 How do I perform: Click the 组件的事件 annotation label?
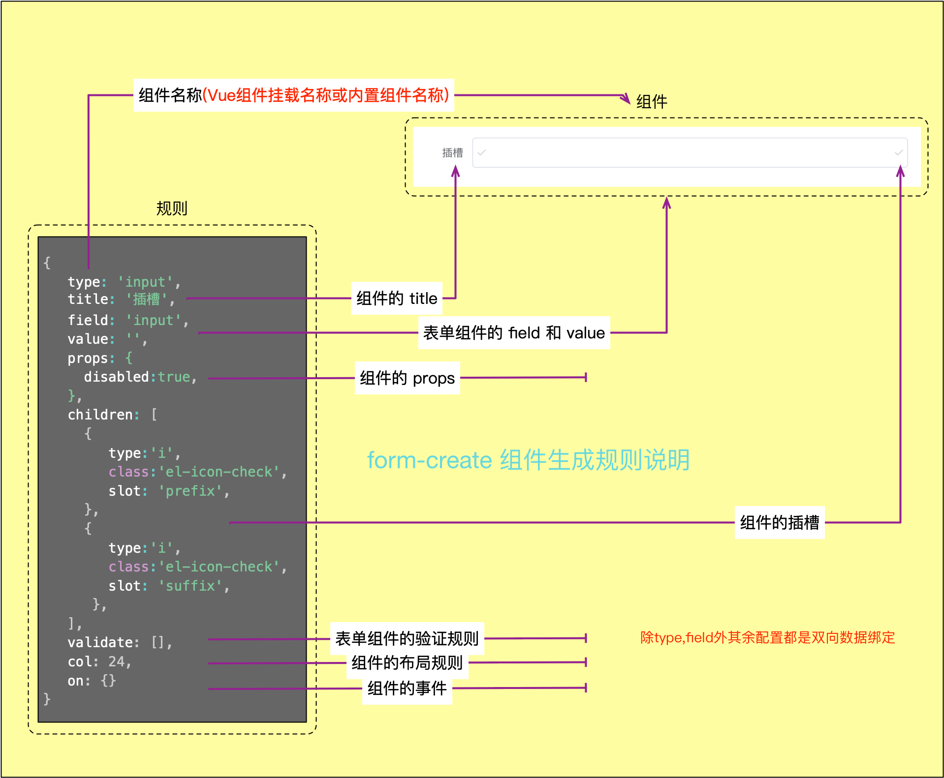(407, 688)
